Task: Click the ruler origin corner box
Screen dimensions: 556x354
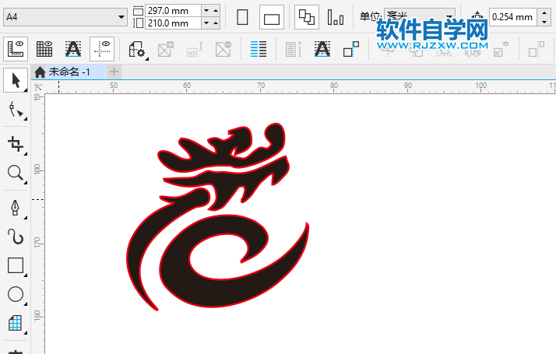Action: [x=37, y=87]
